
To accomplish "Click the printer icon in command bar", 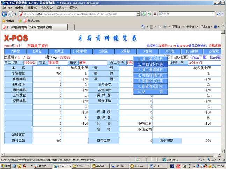I will 165,27.
